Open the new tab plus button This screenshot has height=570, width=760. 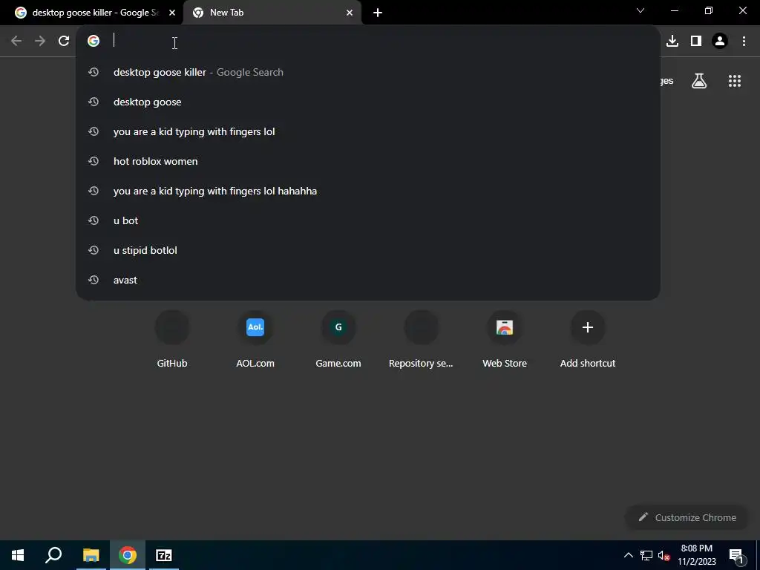coord(378,13)
